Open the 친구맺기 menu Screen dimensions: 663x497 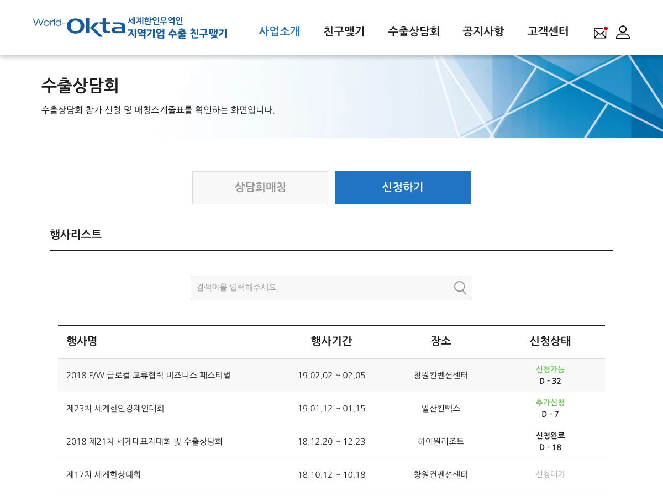click(344, 31)
